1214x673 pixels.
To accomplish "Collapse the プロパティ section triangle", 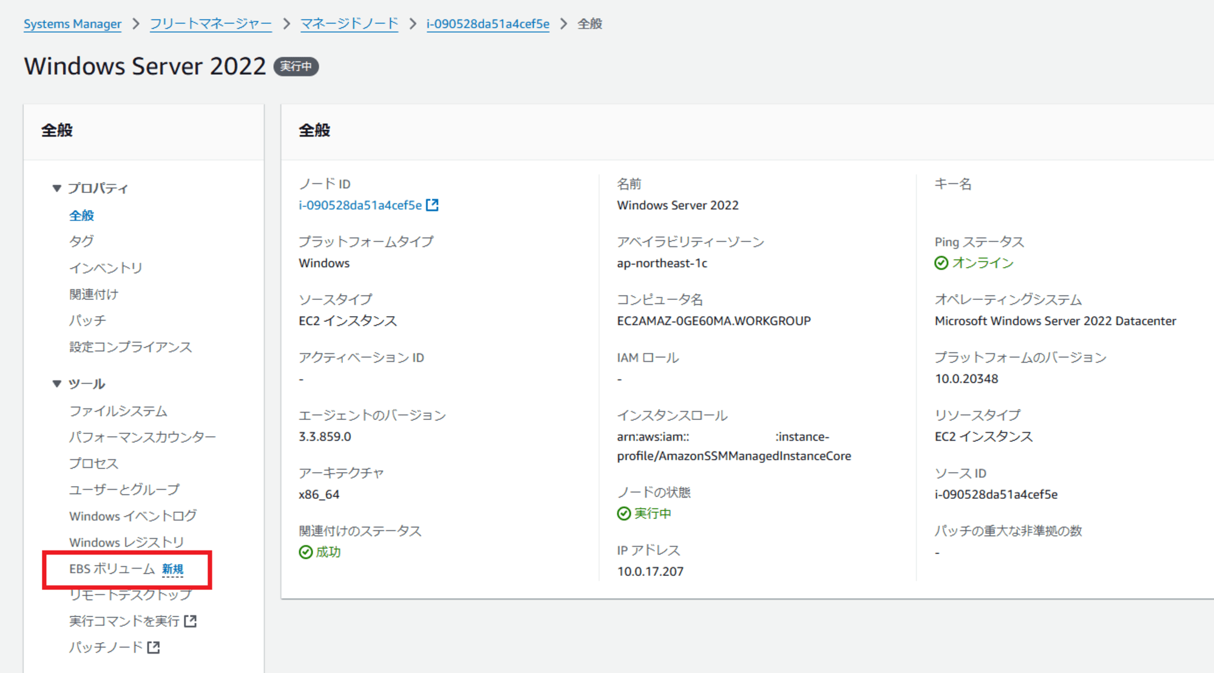I will click(57, 188).
